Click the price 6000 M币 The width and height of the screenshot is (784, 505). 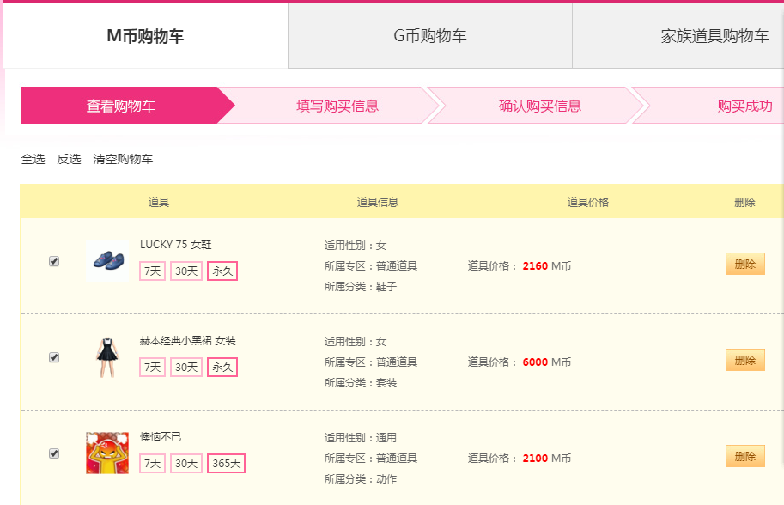546,362
